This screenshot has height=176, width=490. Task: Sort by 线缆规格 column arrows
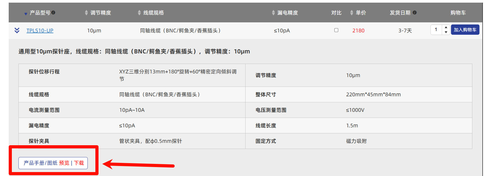pos(139,13)
